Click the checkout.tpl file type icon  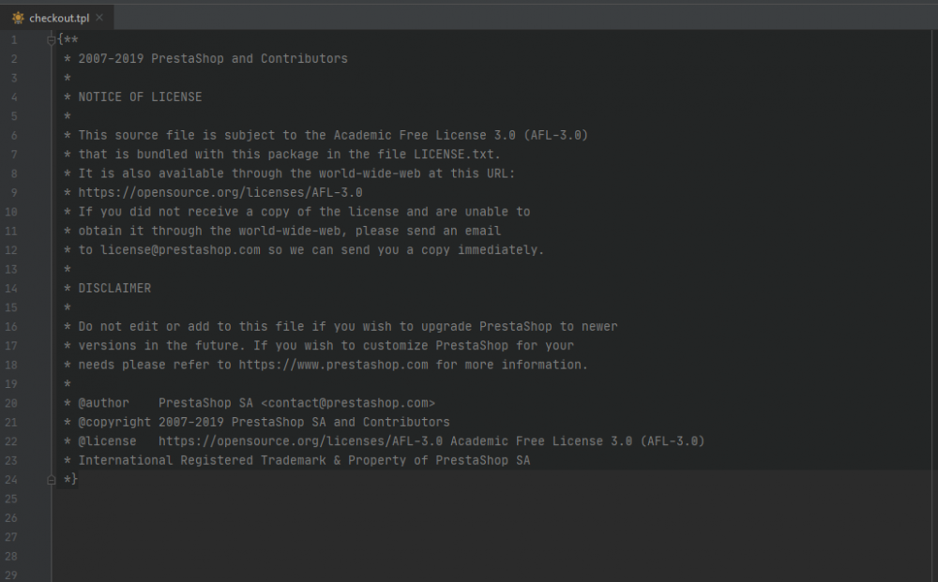pos(18,17)
